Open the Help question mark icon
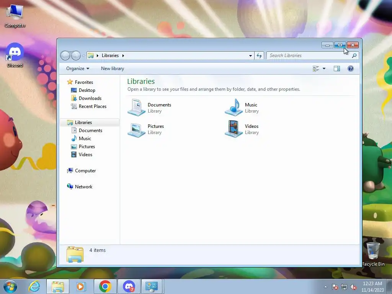The height and width of the screenshot is (294, 392). point(351,69)
